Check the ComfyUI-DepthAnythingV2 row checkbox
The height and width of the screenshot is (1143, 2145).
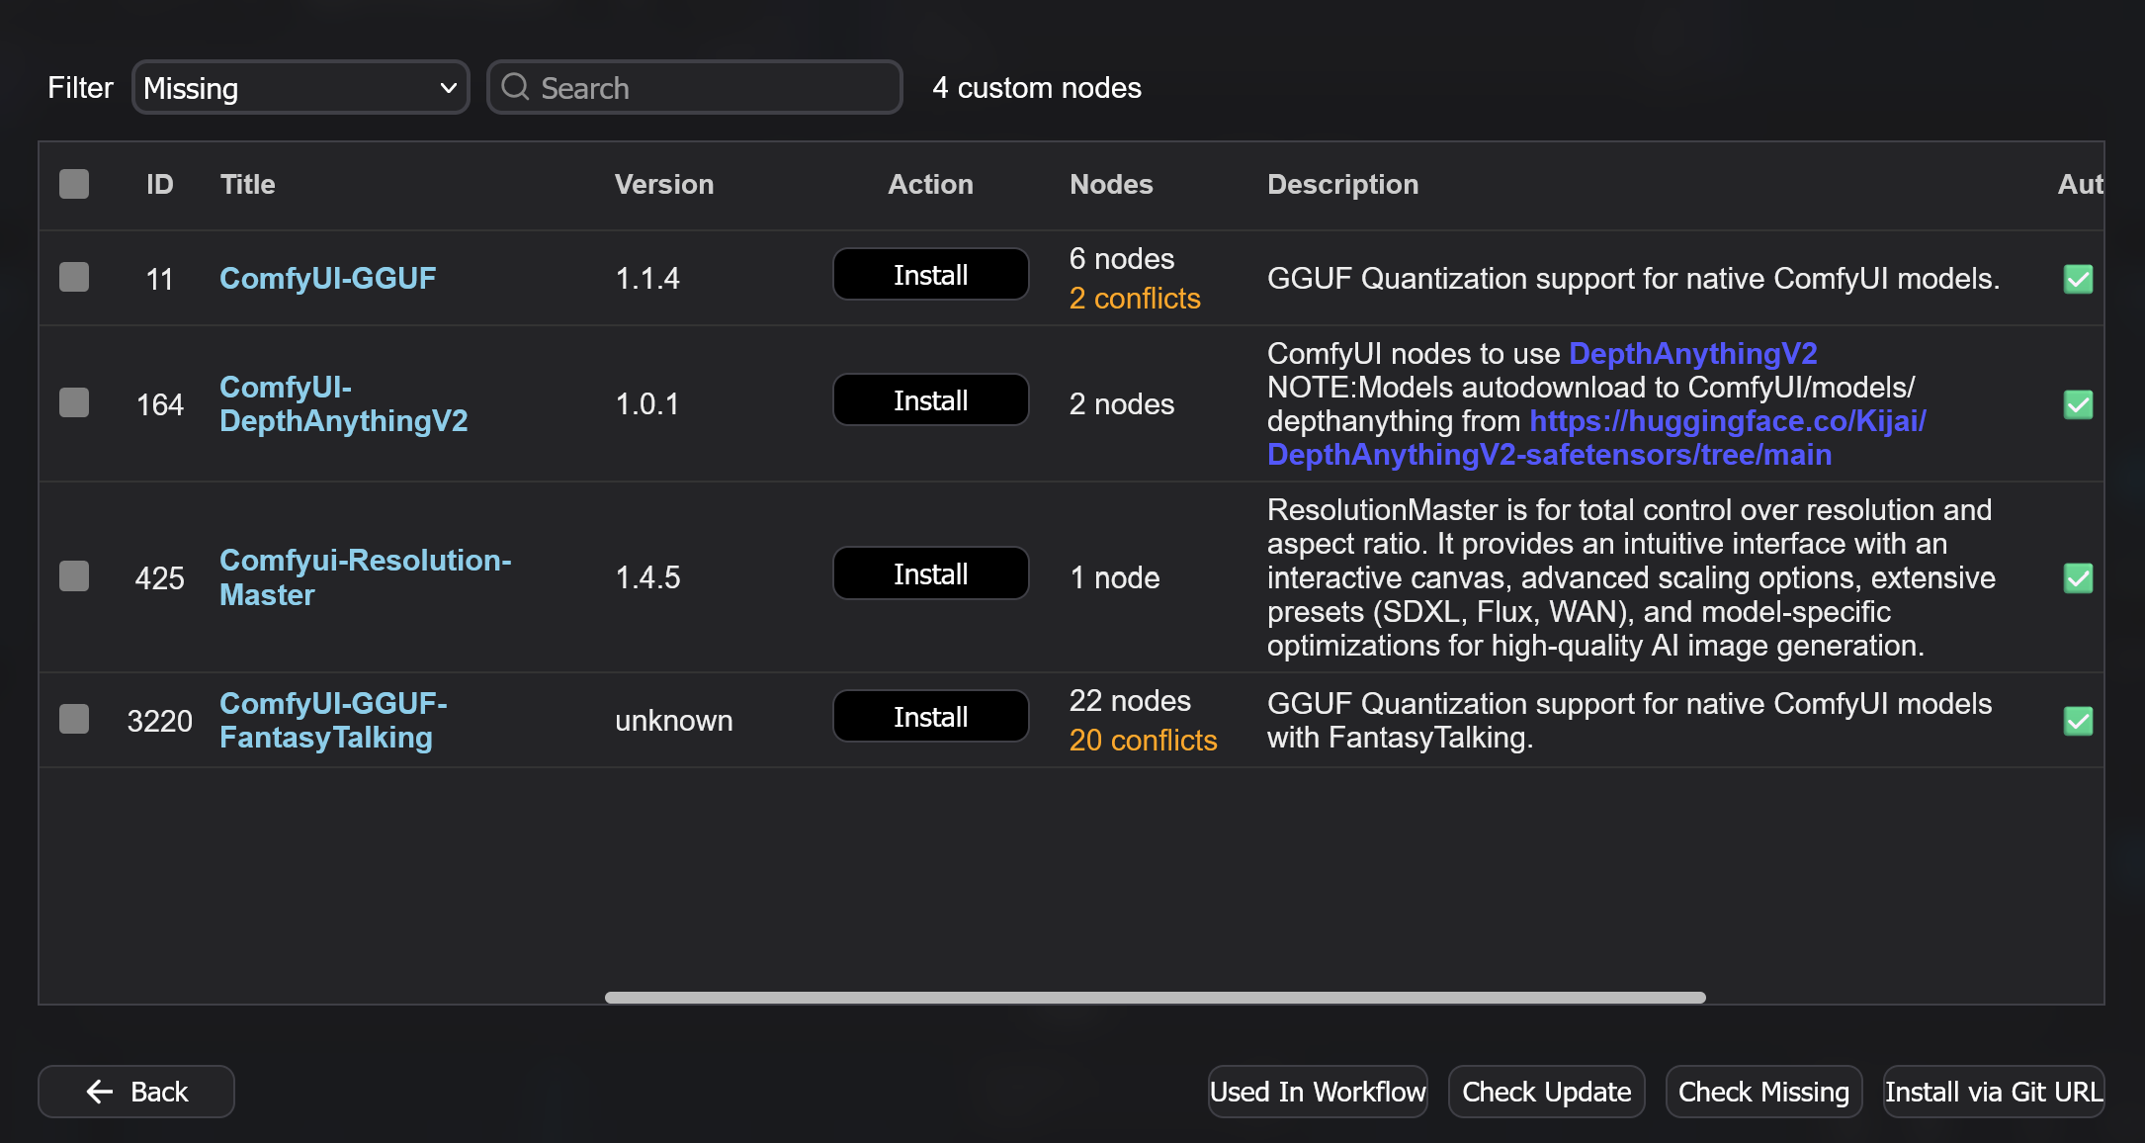74,402
